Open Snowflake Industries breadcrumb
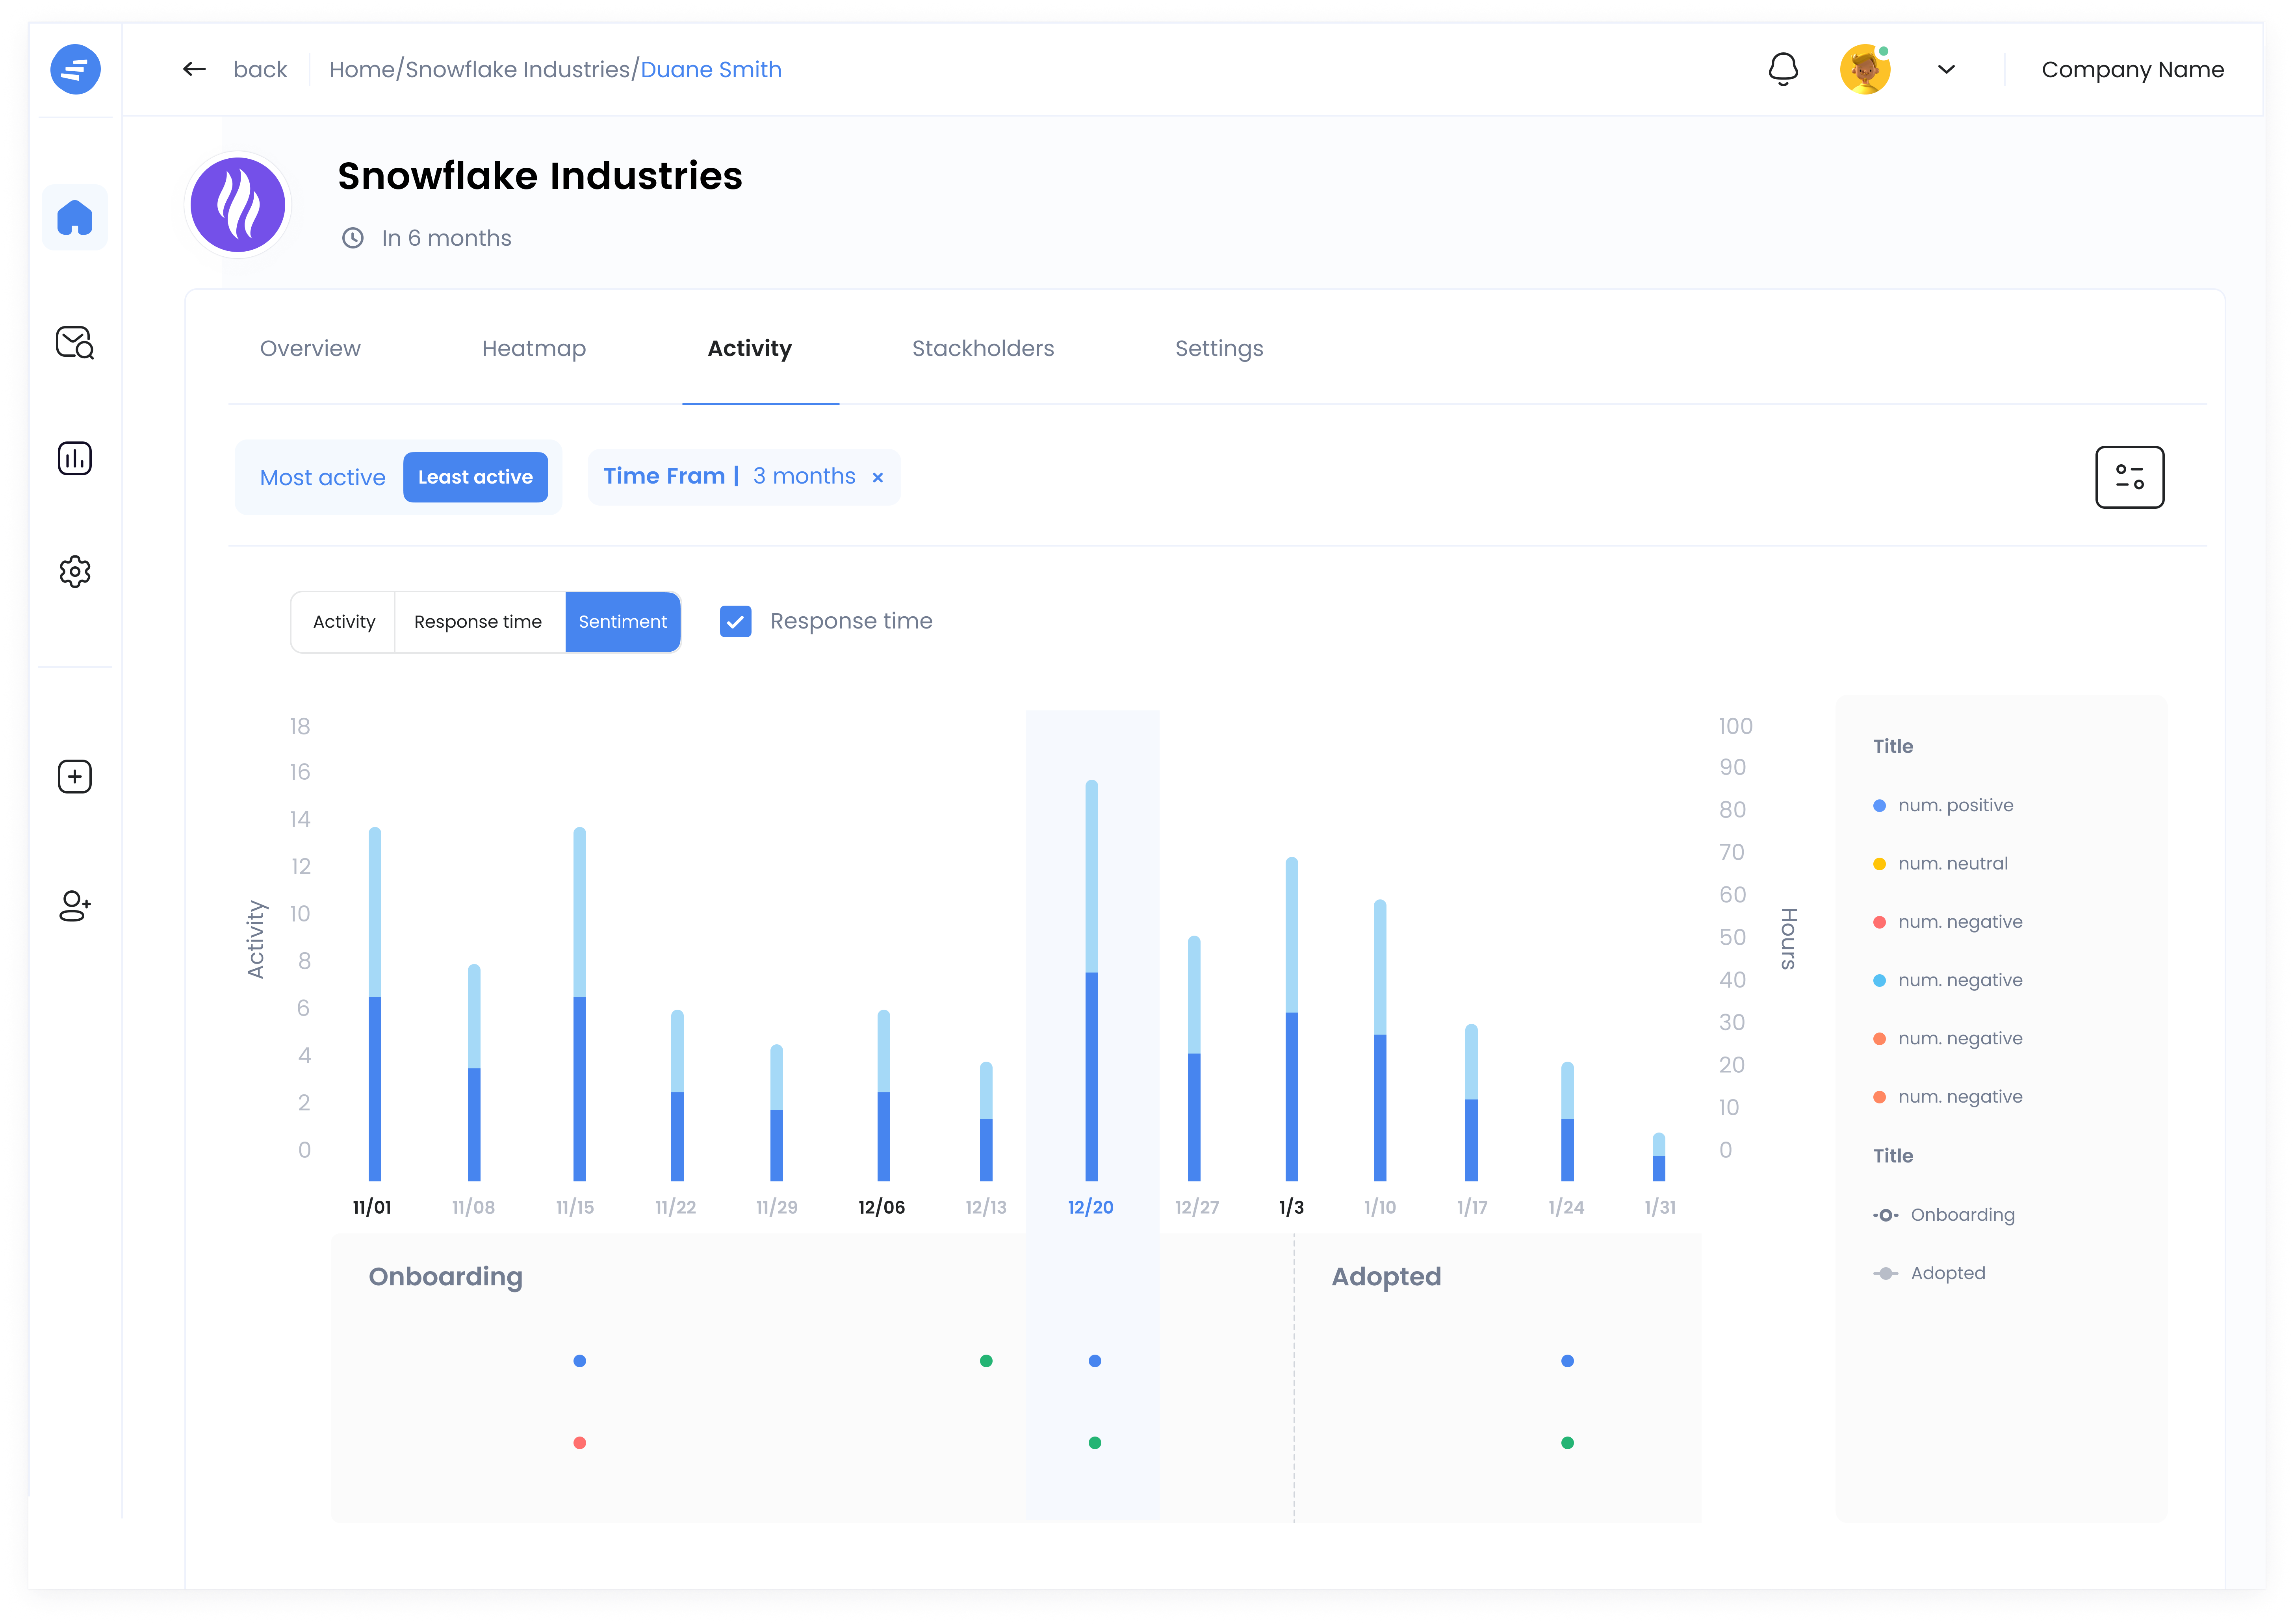 517,69
